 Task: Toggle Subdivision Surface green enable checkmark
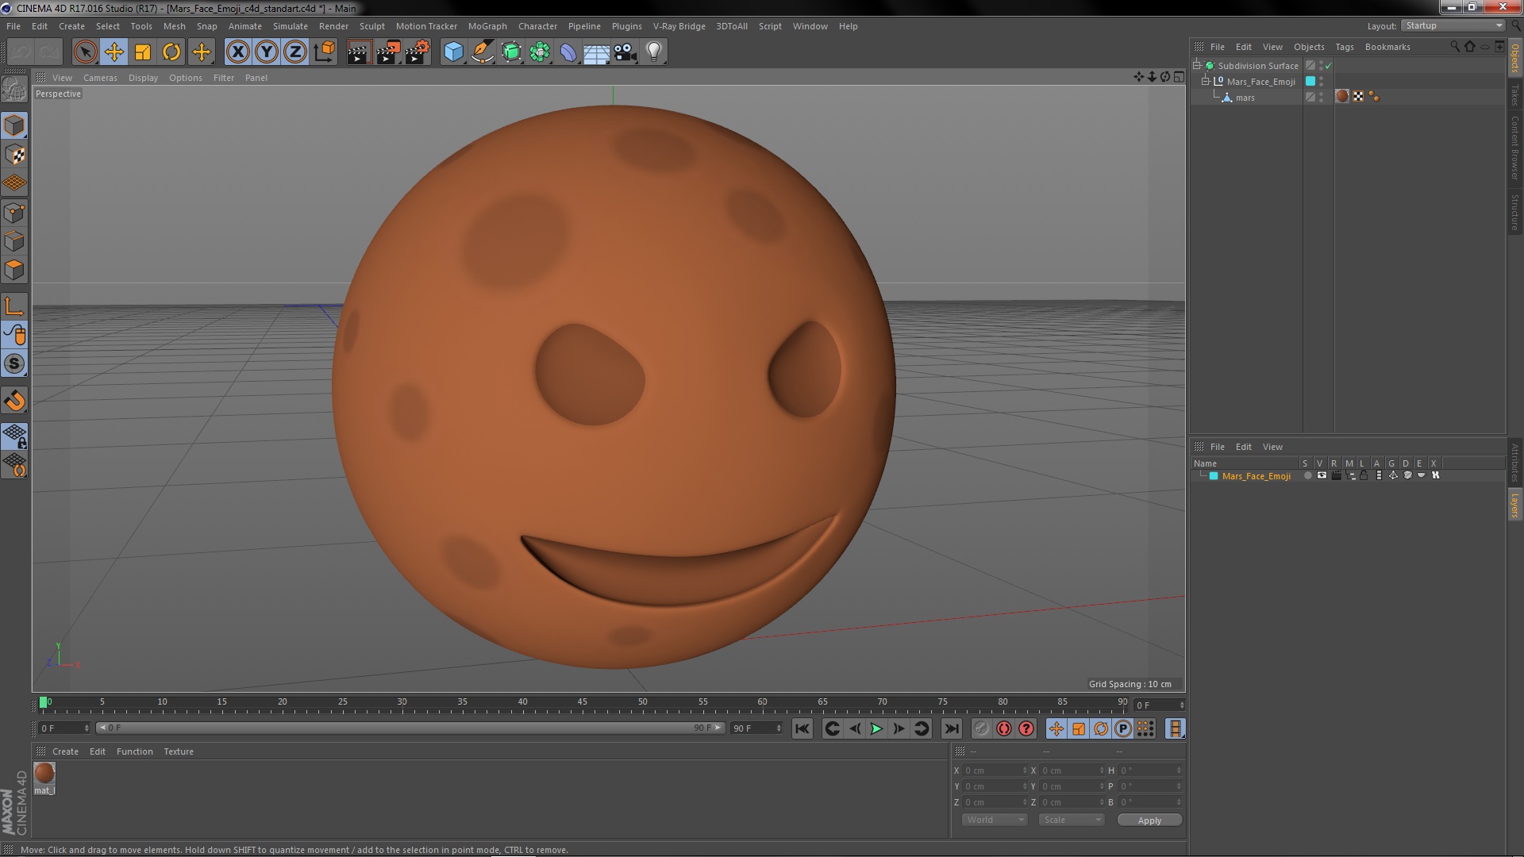point(1328,66)
